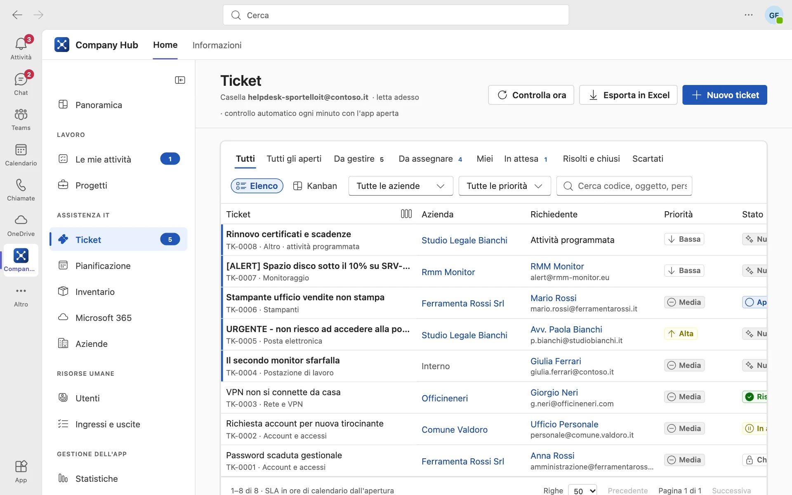Open Statistiche in the sidebar
Image resolution: width=792 pixels, height=495 pixels.
click(x=119, y=478)
